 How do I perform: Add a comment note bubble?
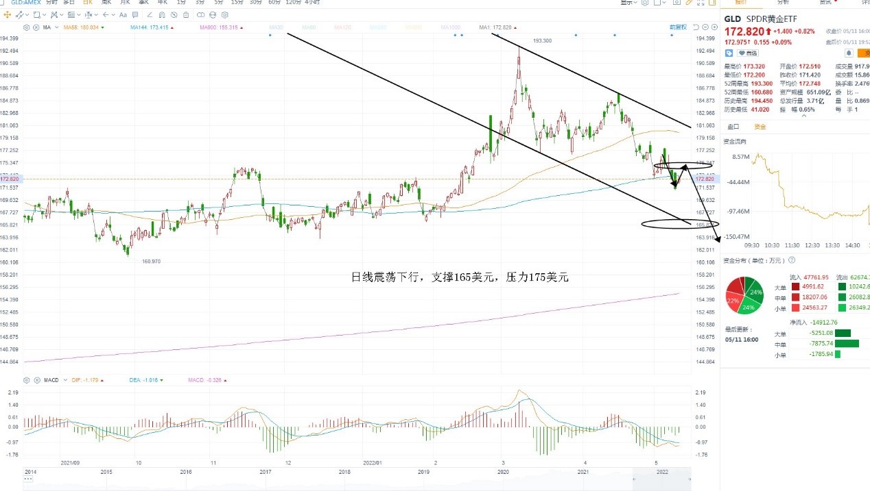(x=135, y=15)
